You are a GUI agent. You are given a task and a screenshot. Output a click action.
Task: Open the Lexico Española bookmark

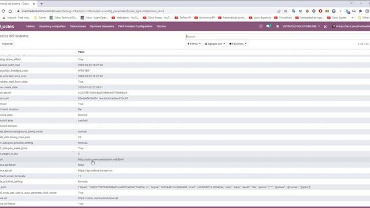point(260,18)
